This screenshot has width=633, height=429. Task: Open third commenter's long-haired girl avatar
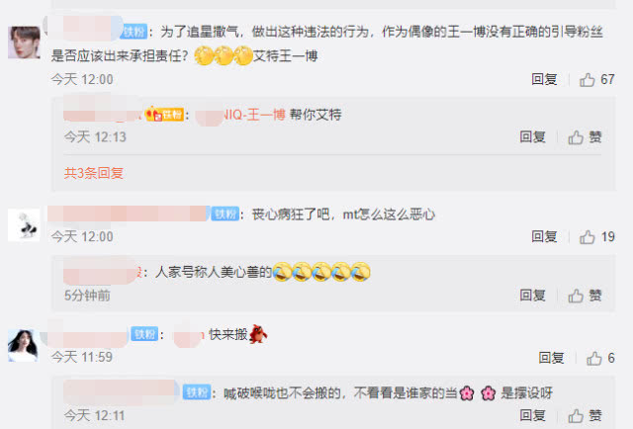point(24,345)
